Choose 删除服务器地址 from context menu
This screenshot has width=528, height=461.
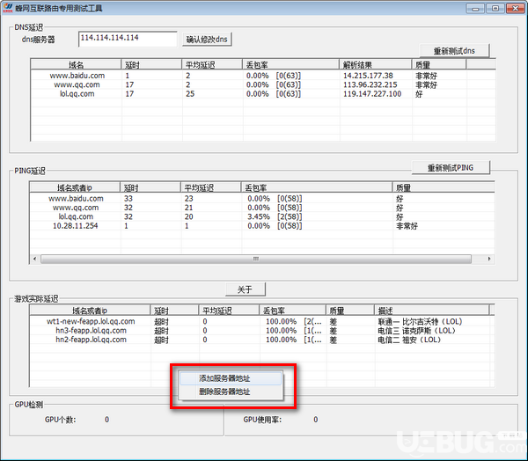point(231,391)
